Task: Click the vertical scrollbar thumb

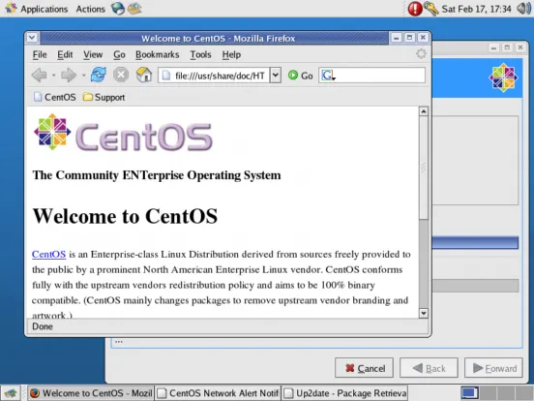Action: (x=424, y=168)
